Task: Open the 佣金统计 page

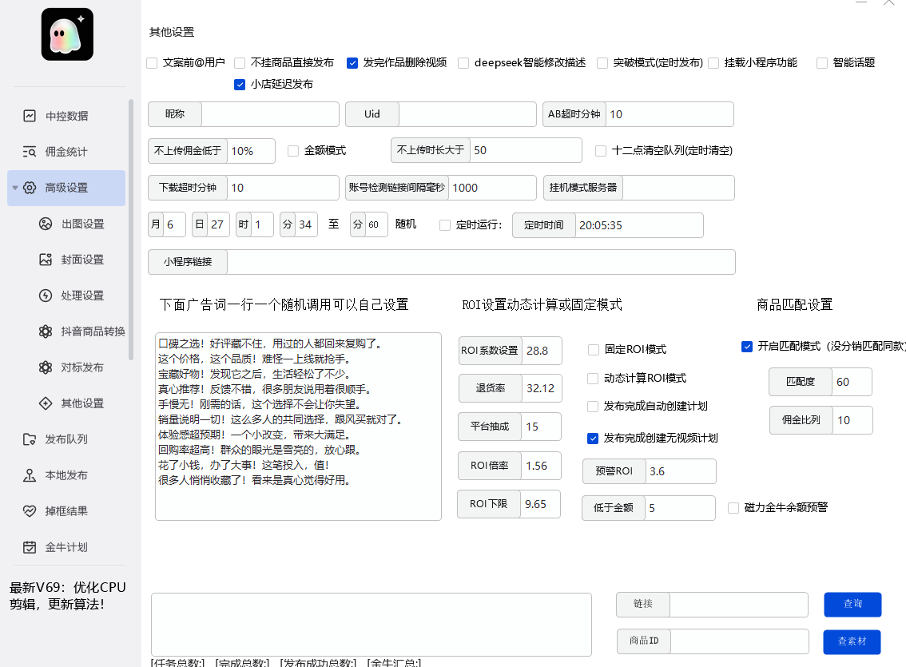Action: pyautogui.click(x=66, y=152)
